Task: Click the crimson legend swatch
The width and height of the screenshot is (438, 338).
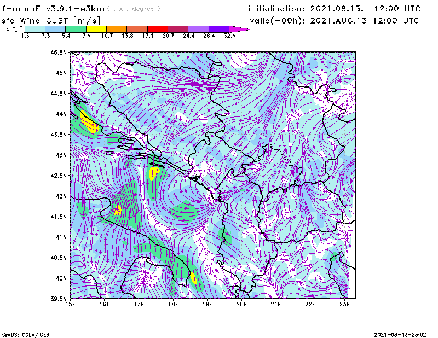Action: click(x=178, y=29)
